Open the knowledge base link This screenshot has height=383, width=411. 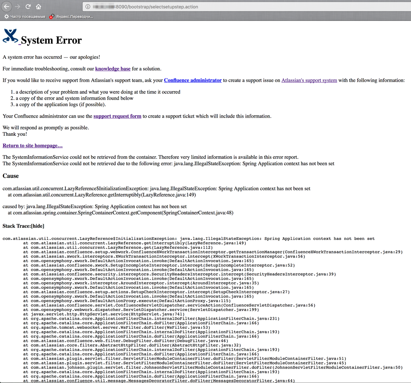pos(113,69)
